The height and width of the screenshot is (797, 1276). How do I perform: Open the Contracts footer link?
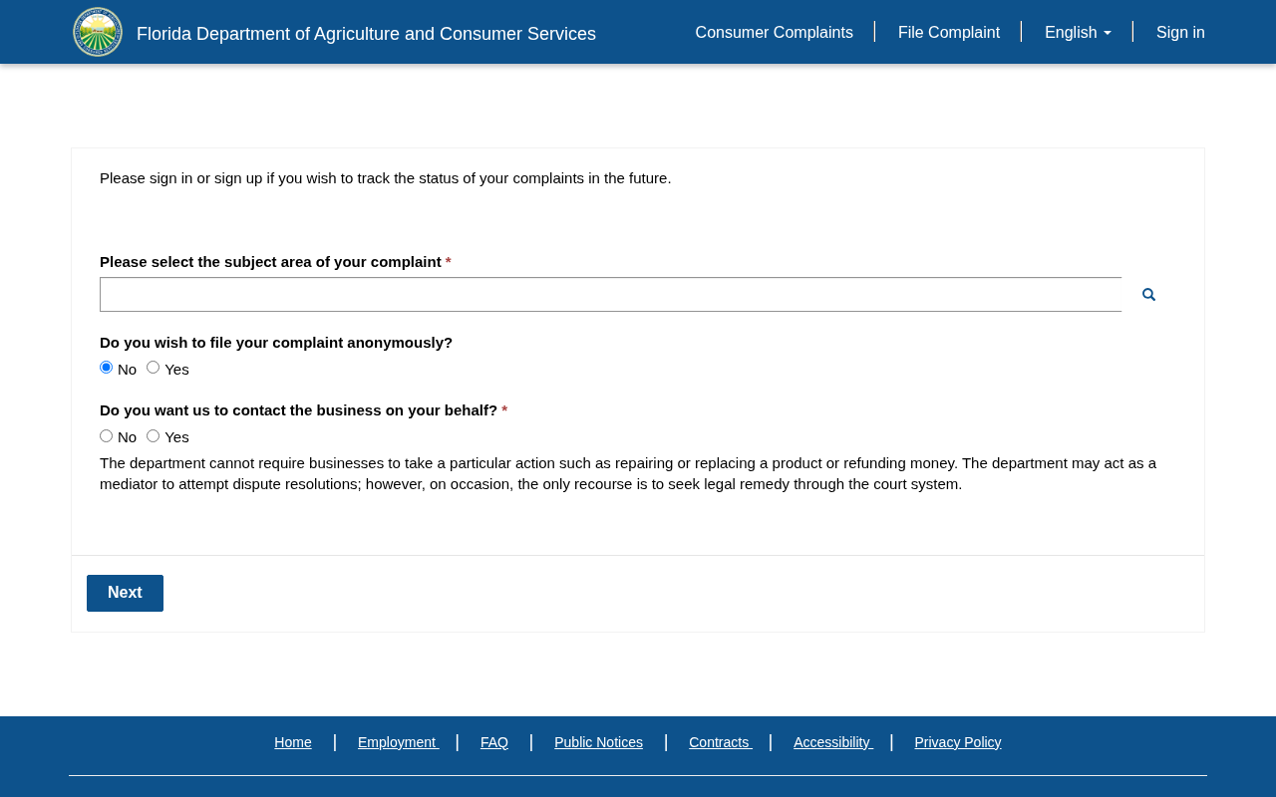tap(719, 742)
